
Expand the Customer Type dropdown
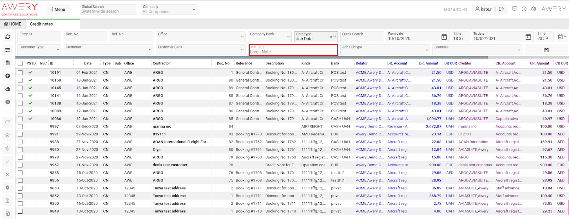point(39,50)
